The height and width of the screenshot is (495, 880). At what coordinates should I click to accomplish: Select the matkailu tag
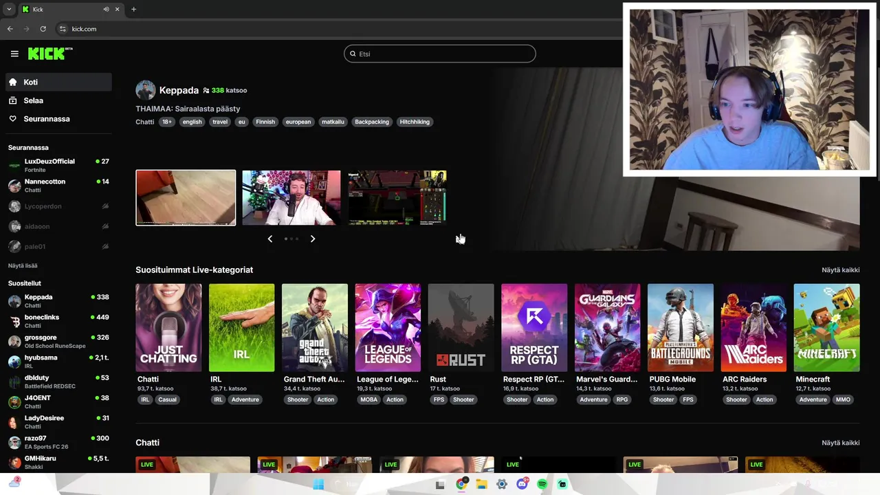[x=333, y=122]
